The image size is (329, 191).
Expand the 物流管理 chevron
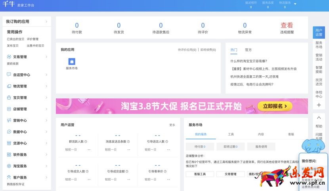tap(46, 86)
